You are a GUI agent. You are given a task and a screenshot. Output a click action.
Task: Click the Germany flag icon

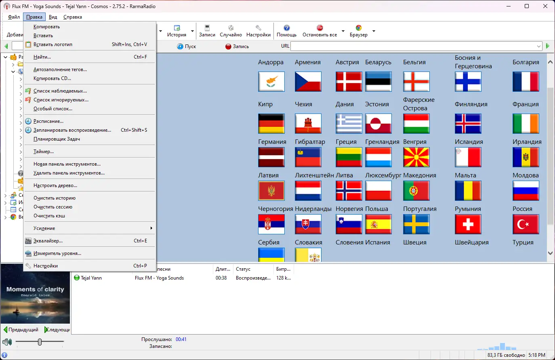[x=271, y=124]
